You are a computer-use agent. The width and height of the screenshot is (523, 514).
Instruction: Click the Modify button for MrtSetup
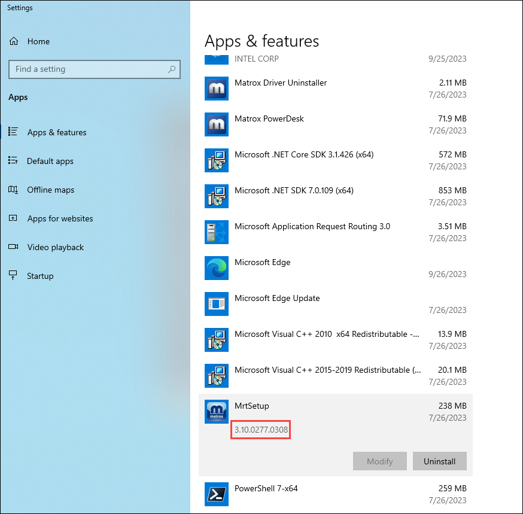(379, 461)
